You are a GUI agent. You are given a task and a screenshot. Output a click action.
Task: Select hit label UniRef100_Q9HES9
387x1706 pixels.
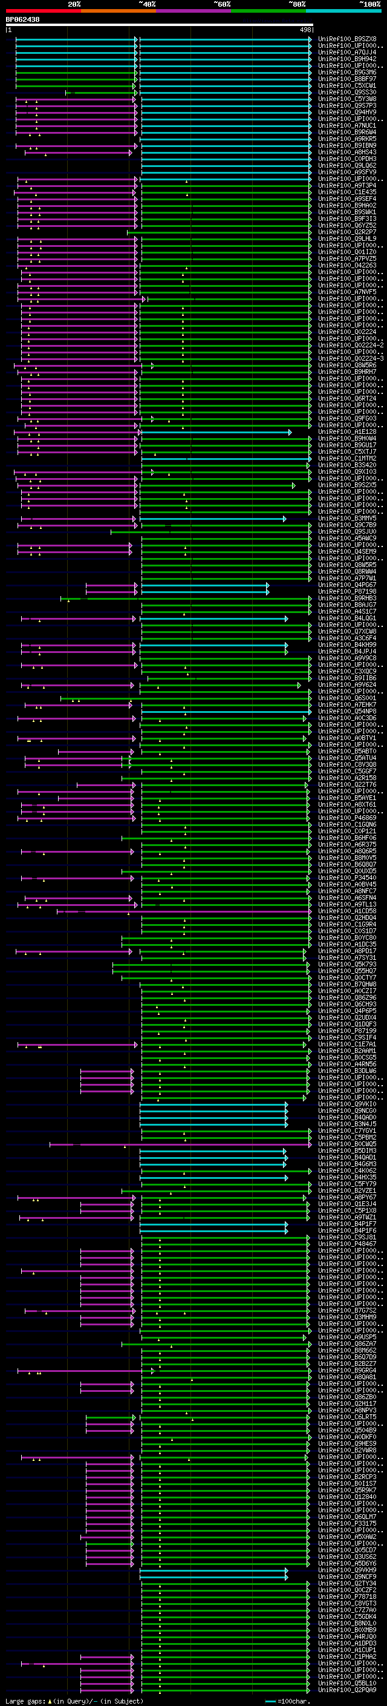[x=347, y=1444]
